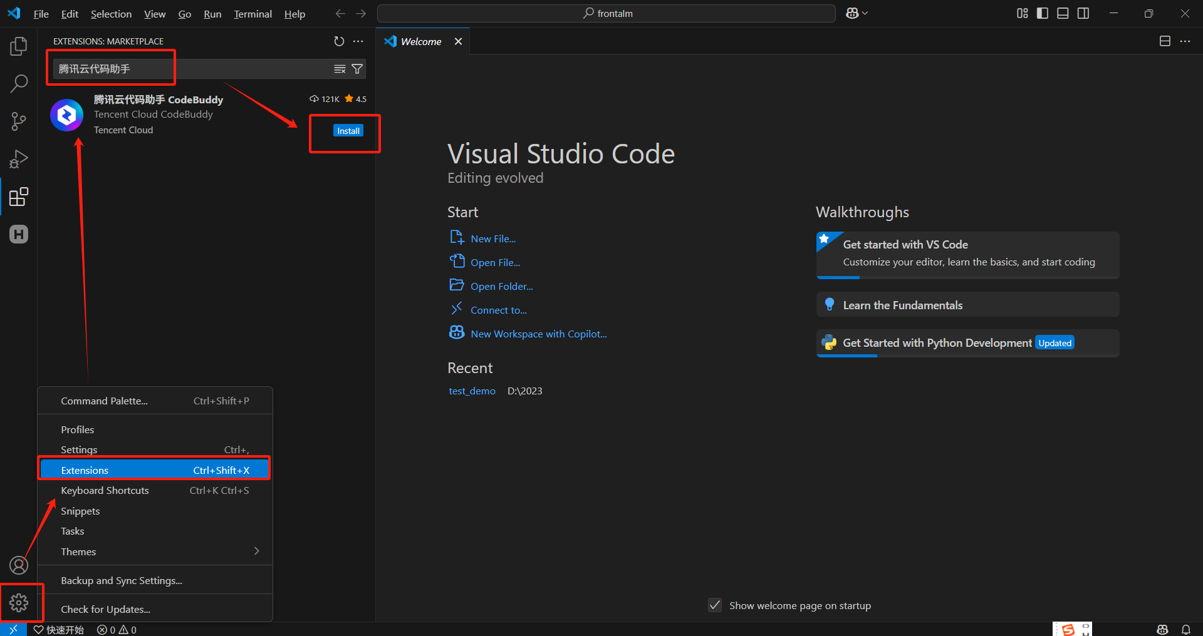This screenshot has height=636, width=1203.
Task: Open Copilot status bar icon
Action: coord(1163,629)
